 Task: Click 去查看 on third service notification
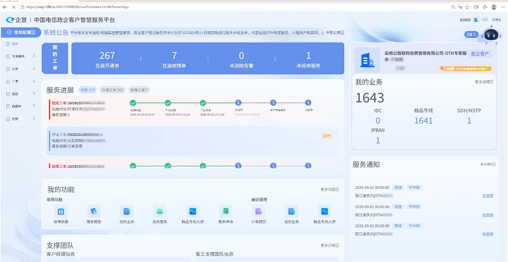coord(488,234)
